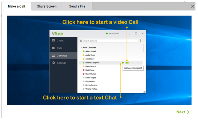This screenshot has width=198, height=120.
Task: Click the contact list scrollbar
Action: coord(143,48)
